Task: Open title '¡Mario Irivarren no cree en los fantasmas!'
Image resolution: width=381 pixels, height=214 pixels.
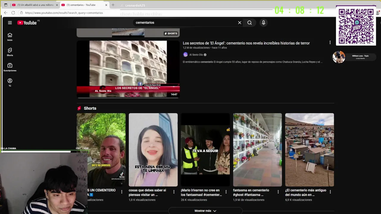Action: tap(201, 193)
